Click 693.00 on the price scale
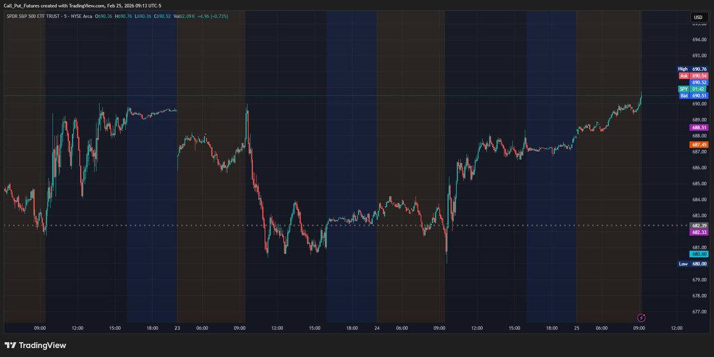 point(699,56)
